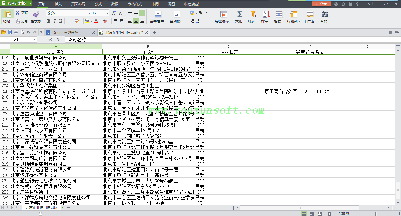This screenshot has height=216, width=401.
Task: Toggle align text right
Action: tap(142, 21)
